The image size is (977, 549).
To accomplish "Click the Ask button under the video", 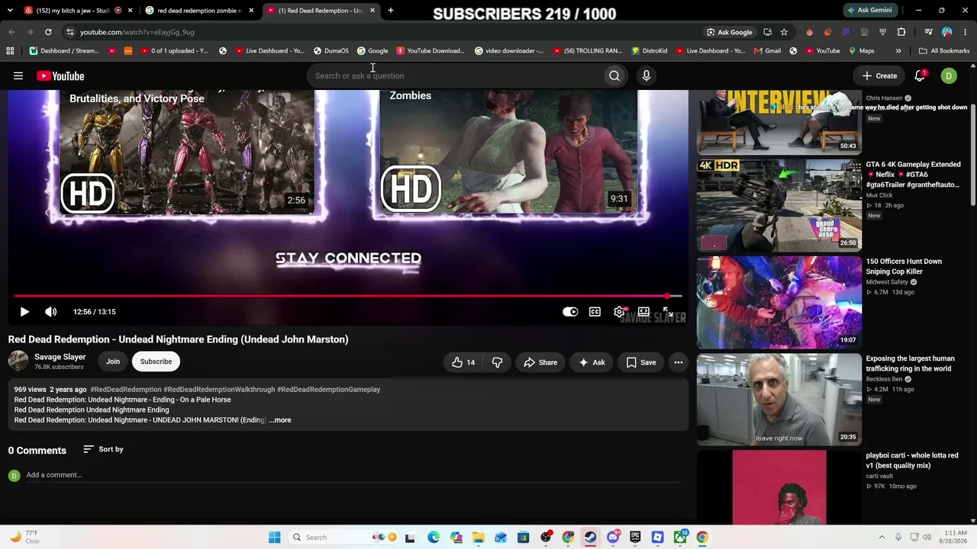I will pyautogui.click(x=592, y=362).
